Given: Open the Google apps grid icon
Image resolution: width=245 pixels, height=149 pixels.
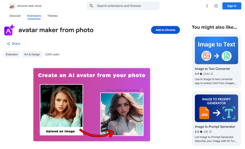Looking at the screenshot, I should [216, 6].
